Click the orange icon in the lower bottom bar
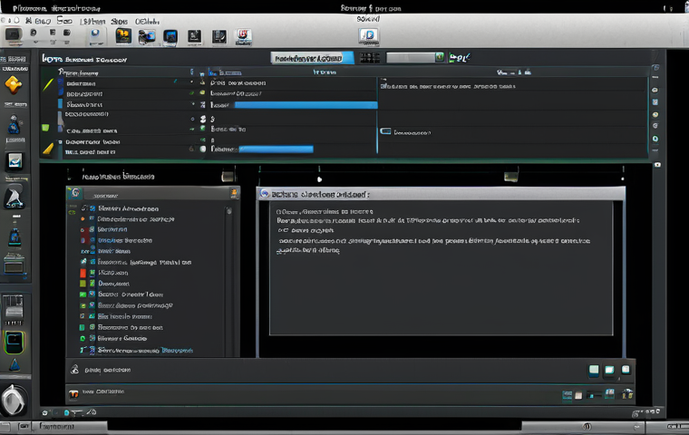Image resolution: width=689 pixels, height=435 pixels. [73, 393]
